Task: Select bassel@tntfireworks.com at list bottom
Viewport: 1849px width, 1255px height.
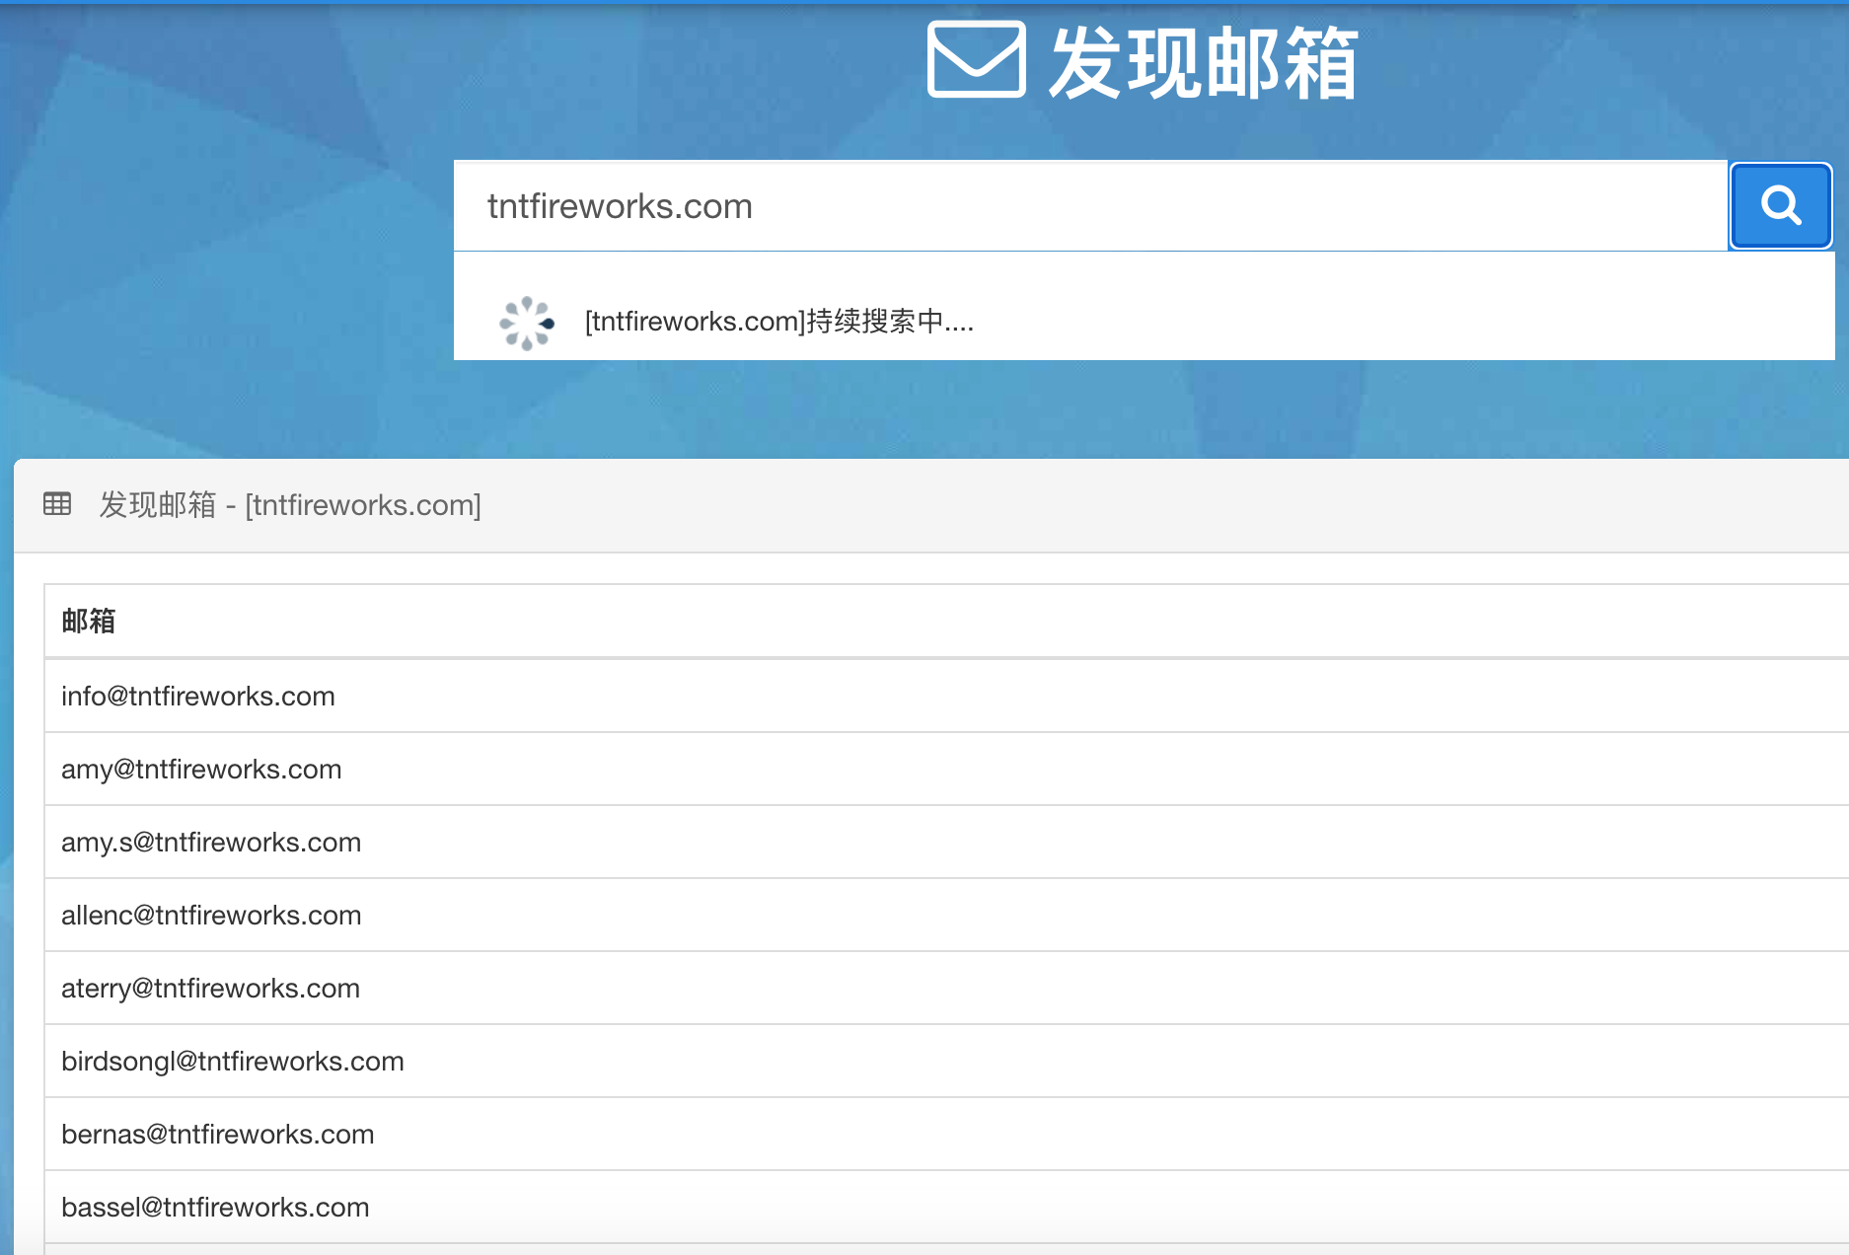Action: point(215,1207)
